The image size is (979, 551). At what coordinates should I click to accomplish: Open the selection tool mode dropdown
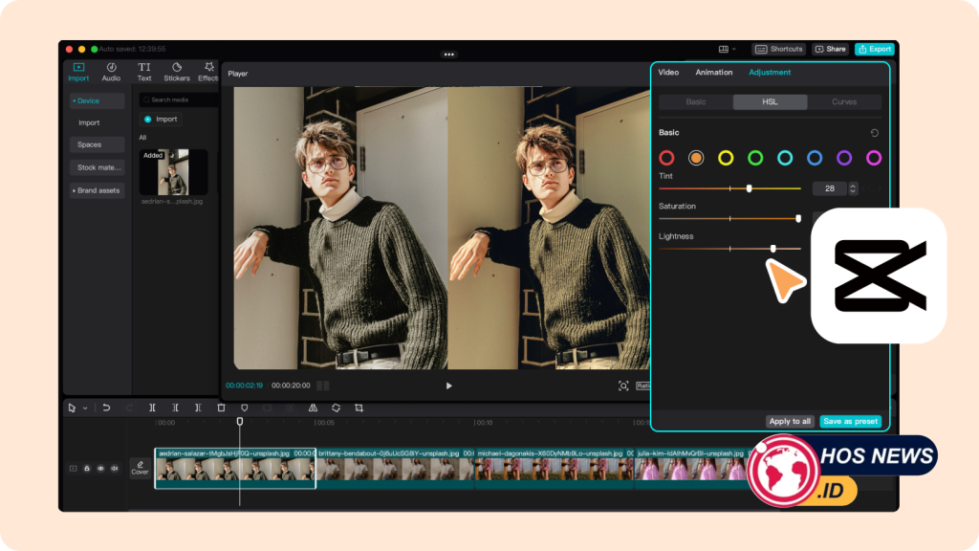(x=84, y=408)
